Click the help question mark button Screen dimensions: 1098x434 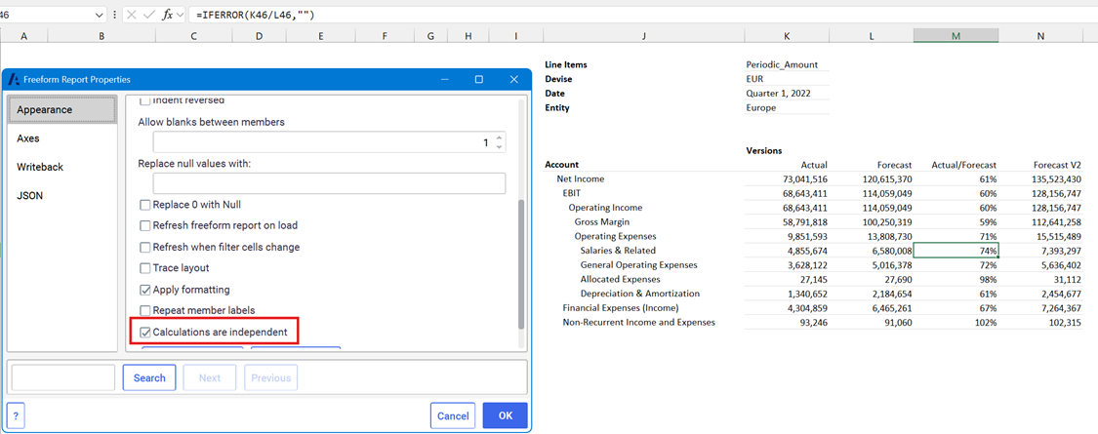click(16, 415)
